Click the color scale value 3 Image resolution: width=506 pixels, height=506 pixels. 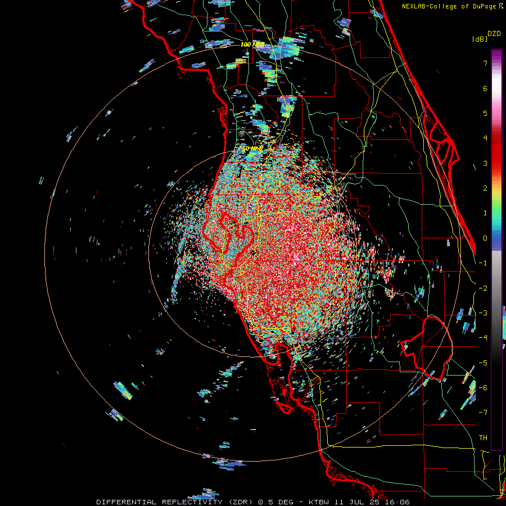tap(485, 163)
